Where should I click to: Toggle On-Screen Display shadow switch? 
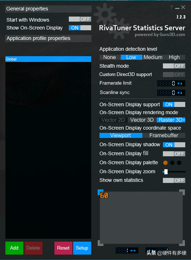174,145
